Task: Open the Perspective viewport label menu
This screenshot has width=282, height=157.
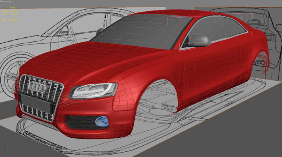Action: coord(6,1)
